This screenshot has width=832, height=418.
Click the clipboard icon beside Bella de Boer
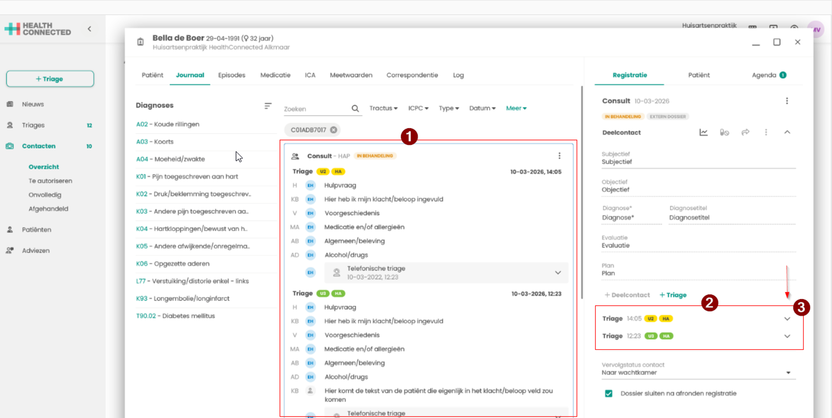(x=140, y=42)
